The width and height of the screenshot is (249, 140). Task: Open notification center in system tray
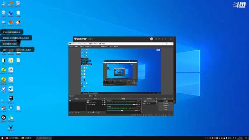click(x=246, y=138)
